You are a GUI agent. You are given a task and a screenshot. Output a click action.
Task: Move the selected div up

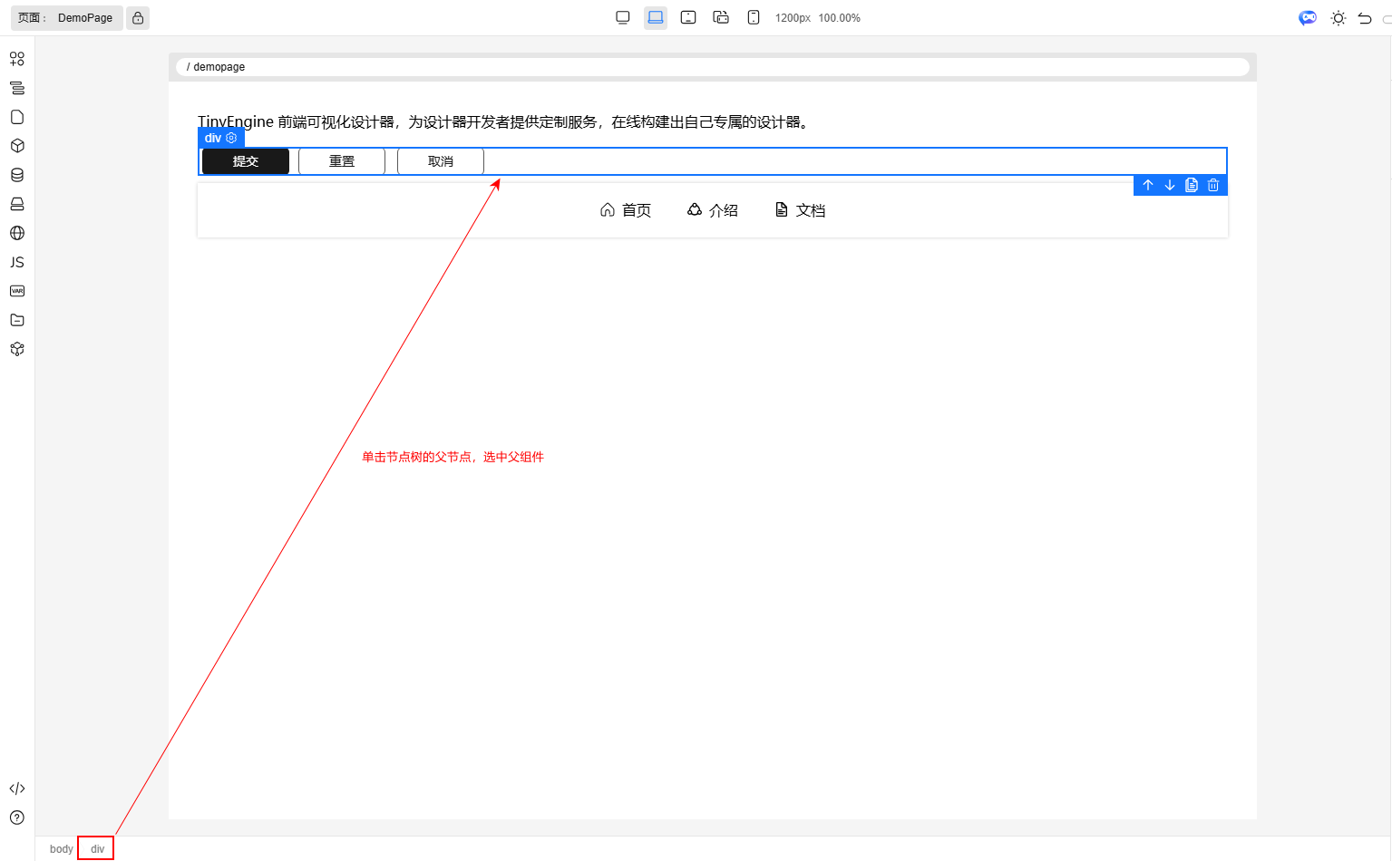click(x=1148, y=185)
